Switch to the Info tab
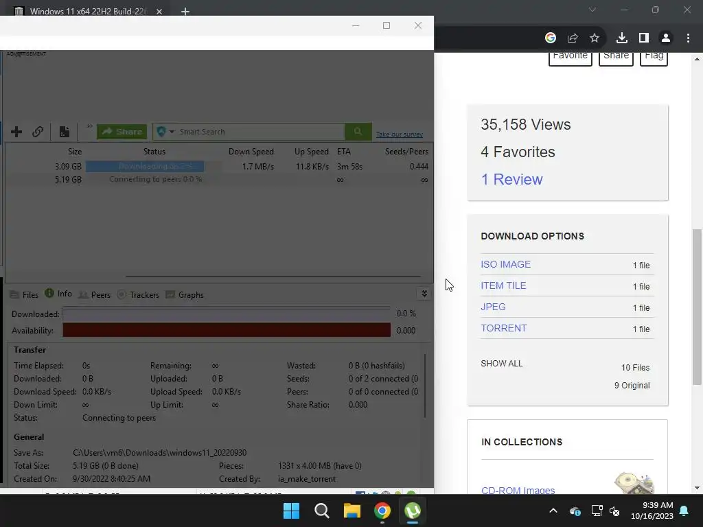This screenshot has width=703, height=527. [x=58, y=294]
